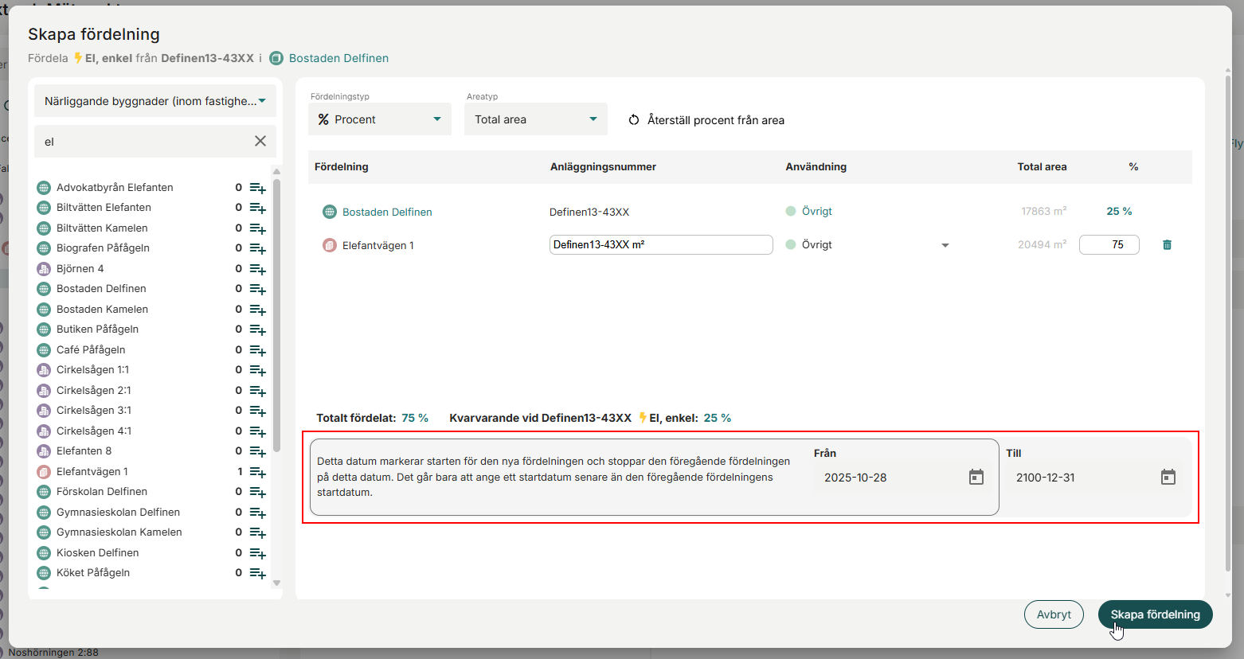The height and width of the screenshot is (659, 1244).
Task: Open the Areatyp Total area dropdown
Action: tap(535, 119)
